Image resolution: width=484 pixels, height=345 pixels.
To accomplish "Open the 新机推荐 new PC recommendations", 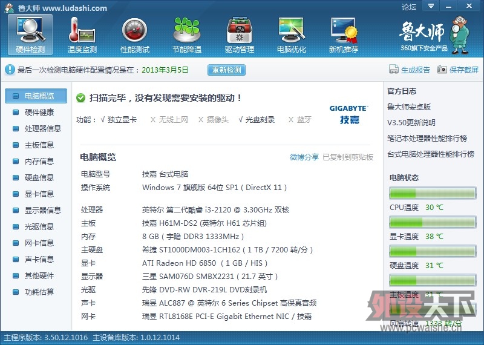I will [x=344, y=35].
